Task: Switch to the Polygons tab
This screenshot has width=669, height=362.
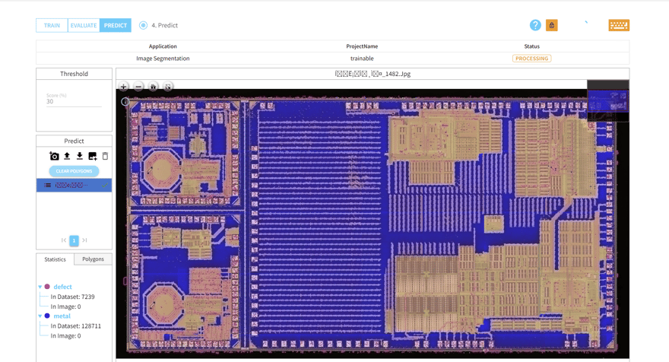Action: point(93,259)
